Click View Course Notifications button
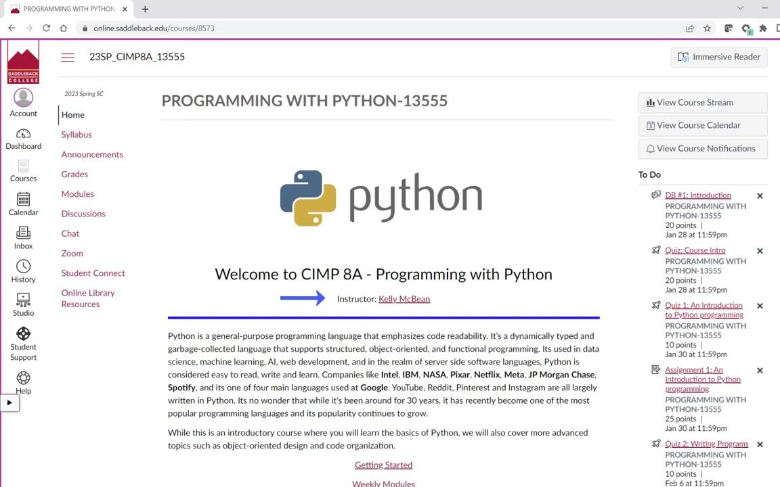Screen dimensions: 780x487 point(702,149)
